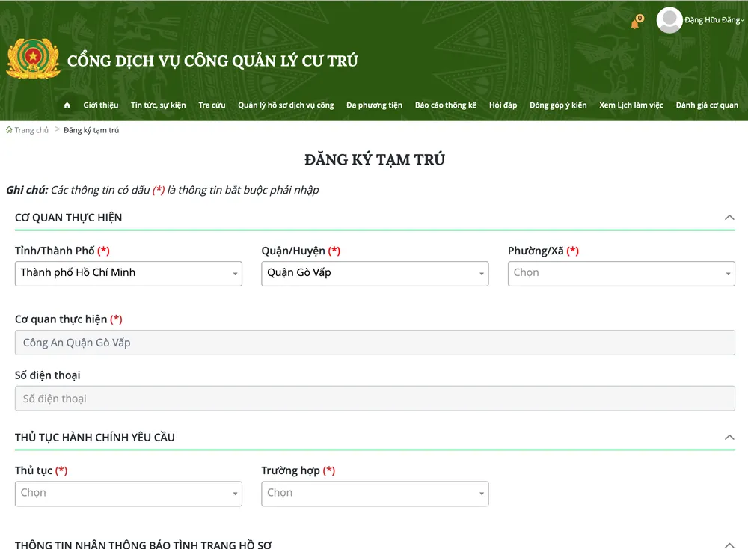
Task: Click the Số điện thoại input field
Action: pos(375,399)
